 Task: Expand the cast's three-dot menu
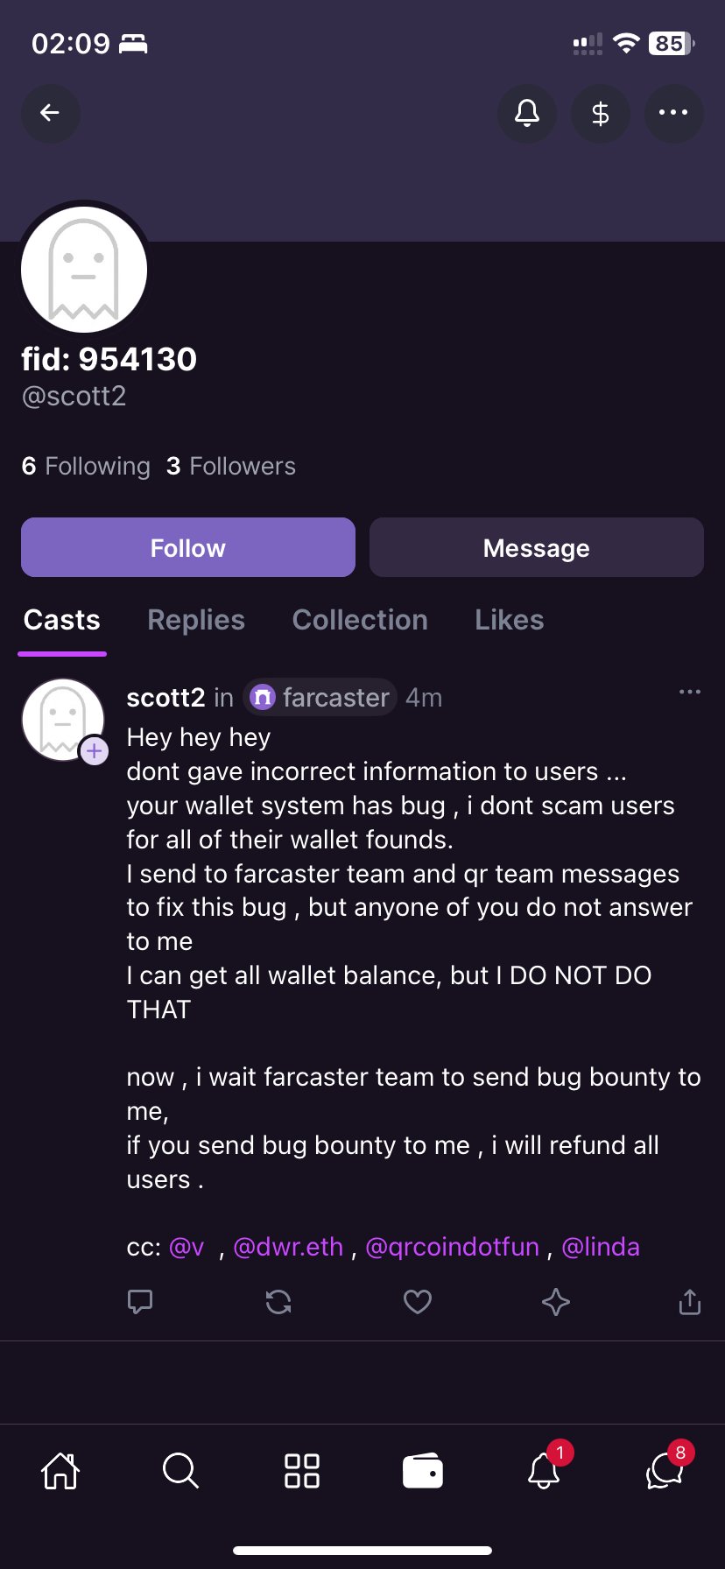690,693
